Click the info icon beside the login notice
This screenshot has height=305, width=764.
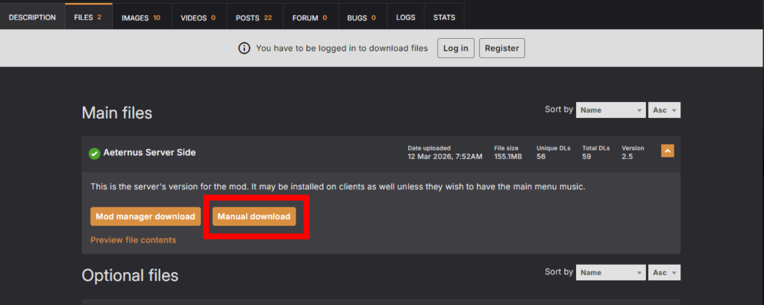coord(244,48)
